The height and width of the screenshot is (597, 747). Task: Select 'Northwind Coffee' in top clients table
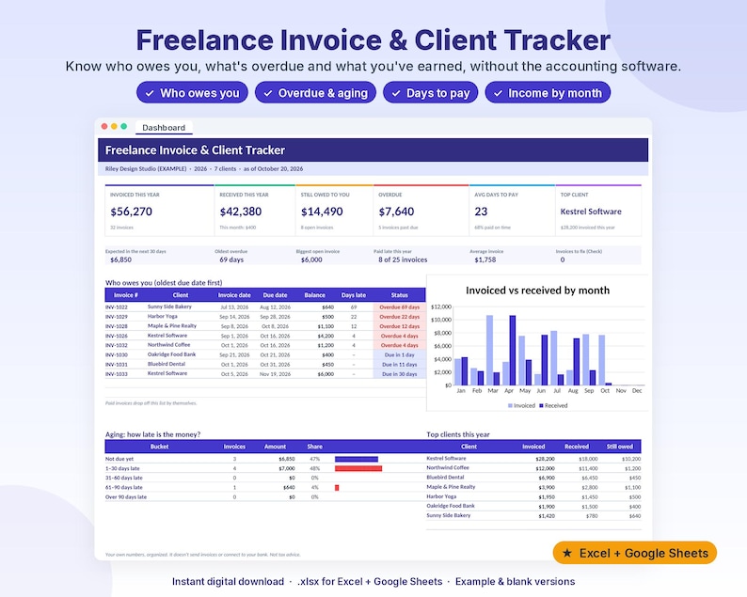[x=448, y=468]
